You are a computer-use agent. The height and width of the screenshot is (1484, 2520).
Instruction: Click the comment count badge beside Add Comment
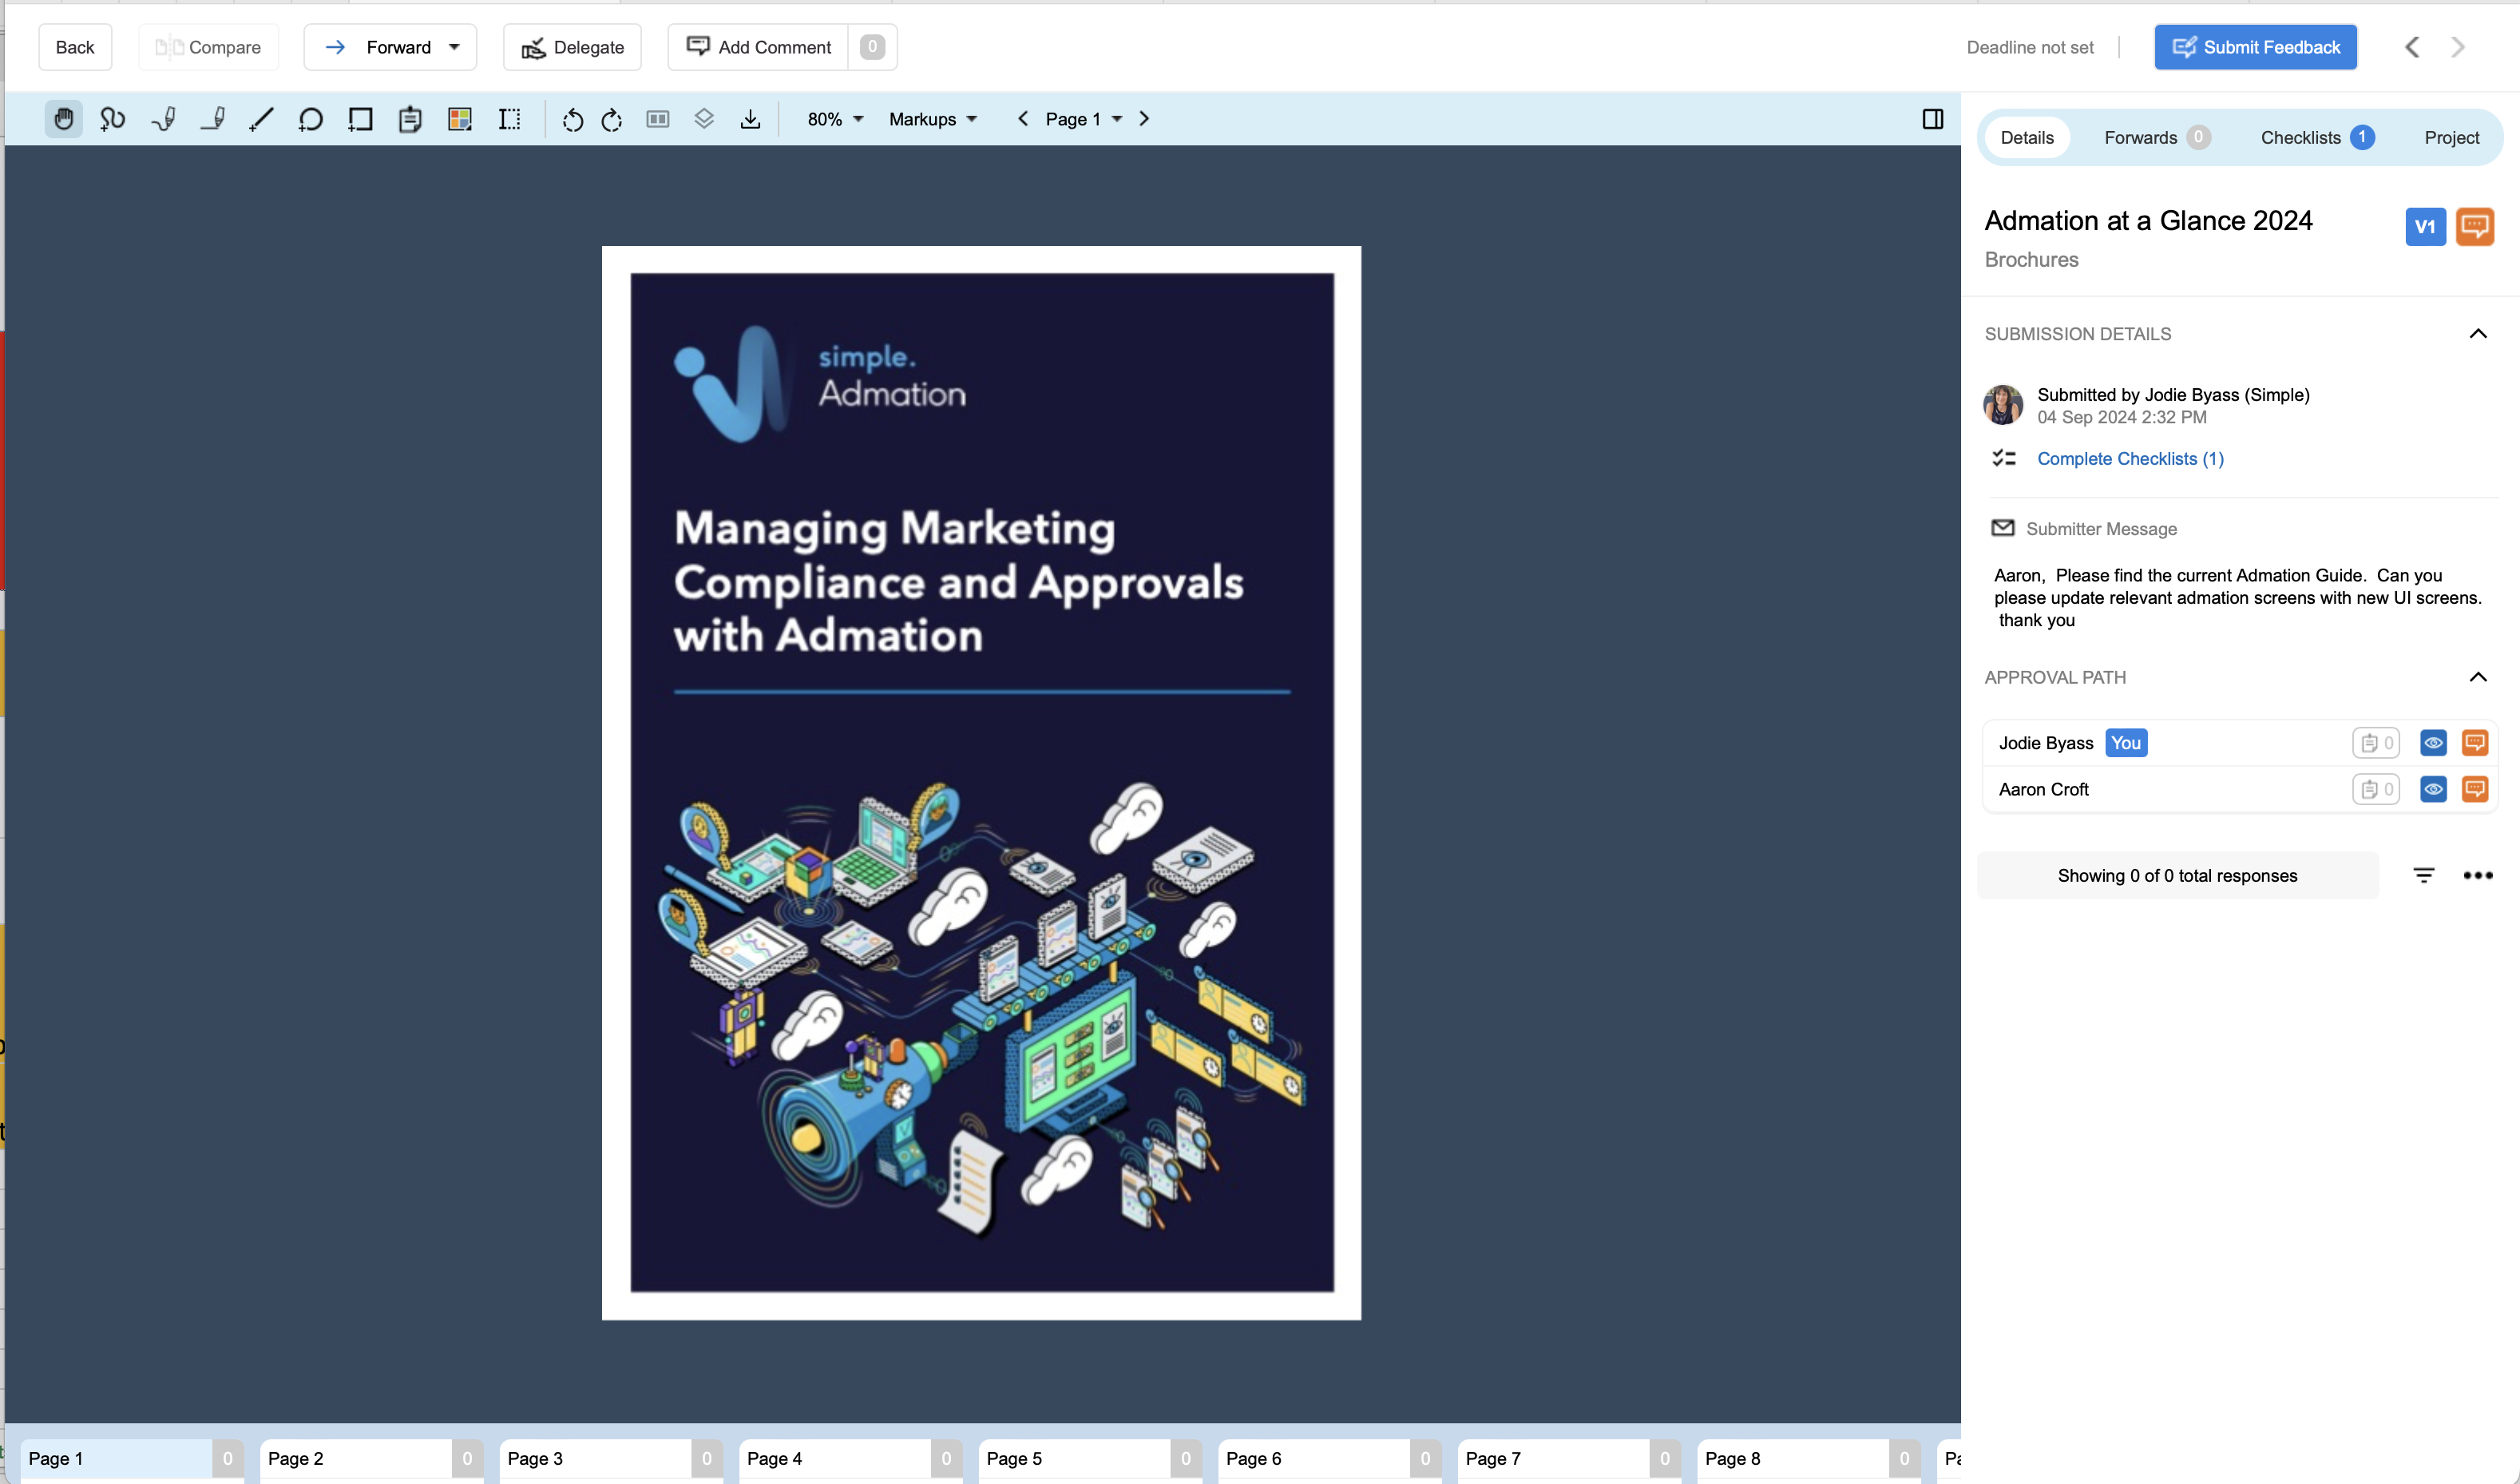[x=872, y=47]
